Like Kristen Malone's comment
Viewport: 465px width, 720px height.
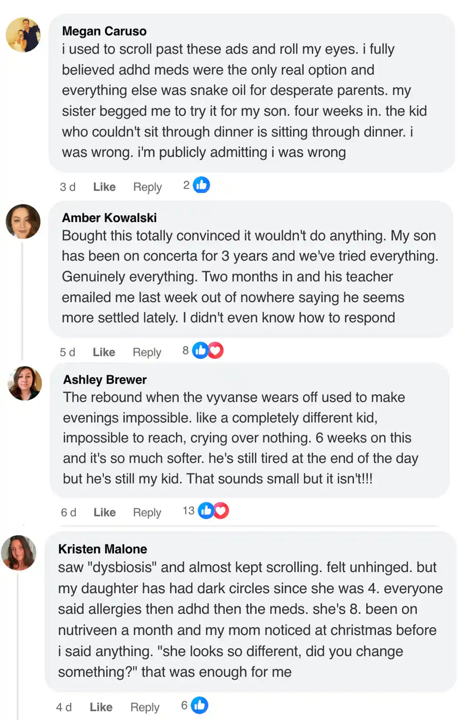click(x=101, y=707)
